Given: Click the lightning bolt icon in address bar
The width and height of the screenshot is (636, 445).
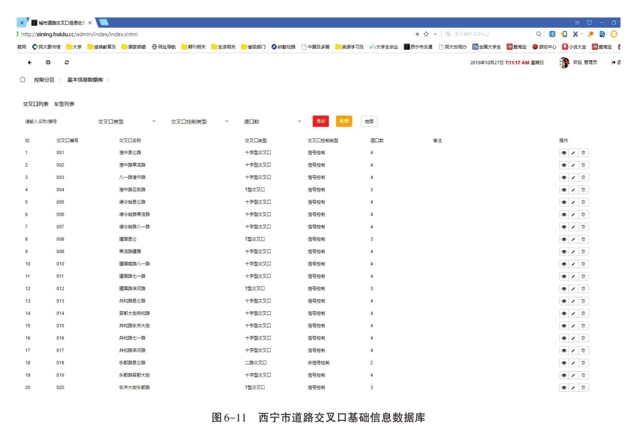Looking at the screenshot, I should (x=417, y=34).
